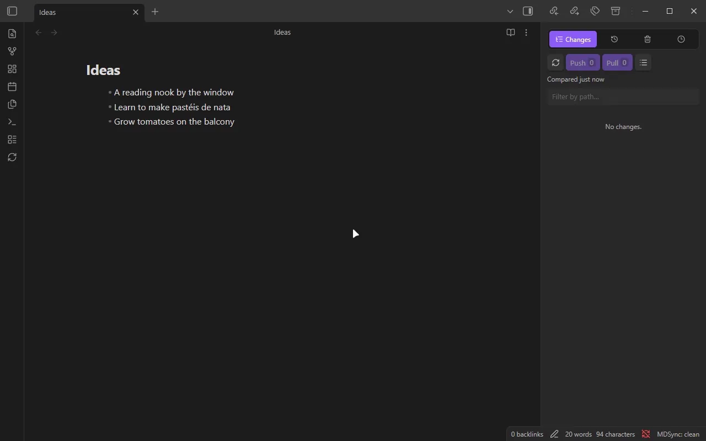Expand the tab list dropdown chevron
The image size is (706, 441).
pos(510,11)
